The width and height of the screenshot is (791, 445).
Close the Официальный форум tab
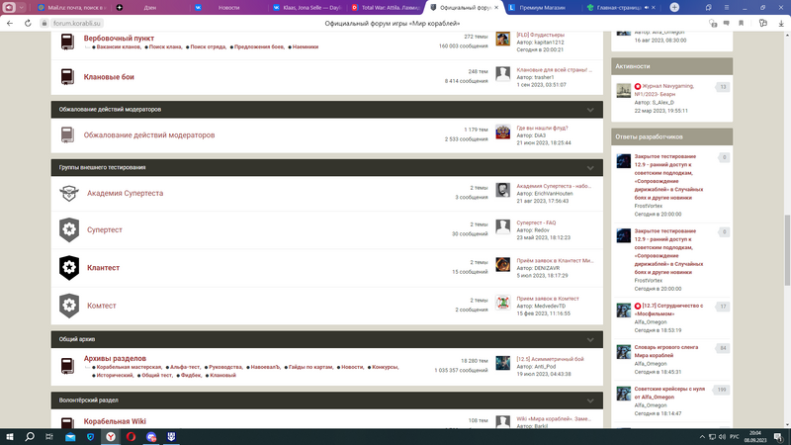(x=496, y=8)
